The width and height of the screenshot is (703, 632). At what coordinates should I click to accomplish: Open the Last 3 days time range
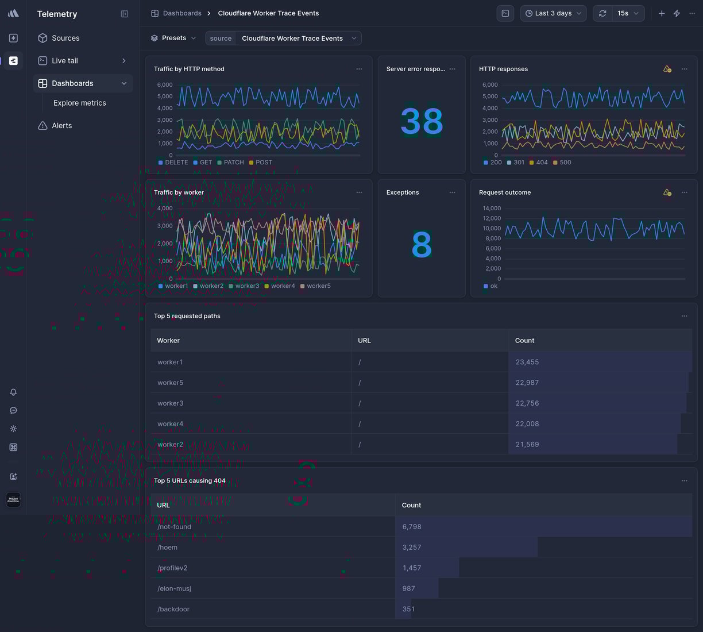[x=554, y=13]
